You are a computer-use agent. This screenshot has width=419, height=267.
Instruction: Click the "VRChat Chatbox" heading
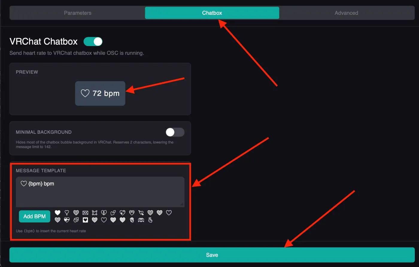point(44,41)
